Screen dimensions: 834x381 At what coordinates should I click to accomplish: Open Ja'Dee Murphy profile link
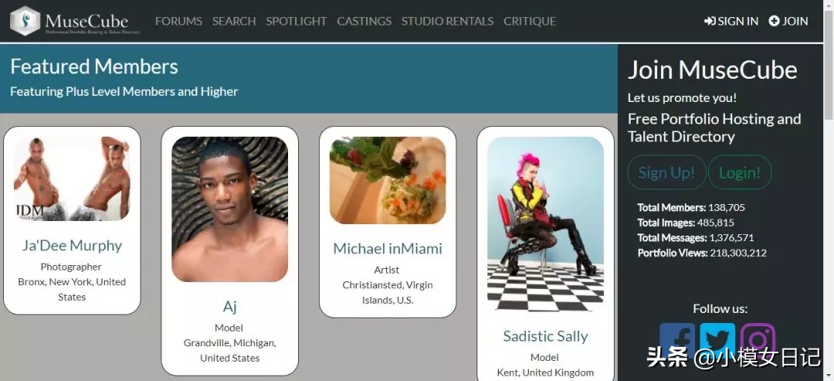[72, 245]
